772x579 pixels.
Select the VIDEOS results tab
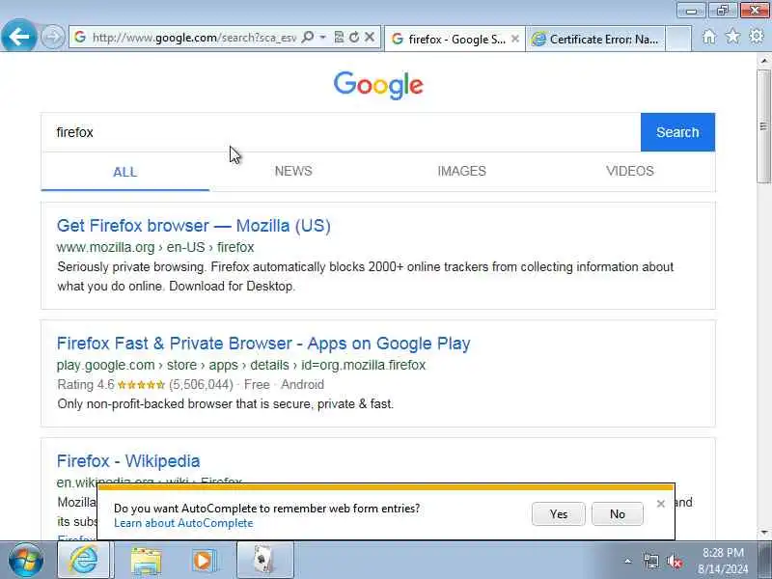[x=630, y=171]
